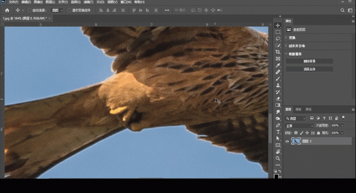Select the Horizontal Type tool

[x=278, y=132]
